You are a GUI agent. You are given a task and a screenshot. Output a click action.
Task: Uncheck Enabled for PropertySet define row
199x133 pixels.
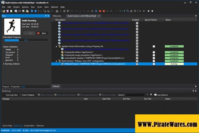click(x=137, y=52)
